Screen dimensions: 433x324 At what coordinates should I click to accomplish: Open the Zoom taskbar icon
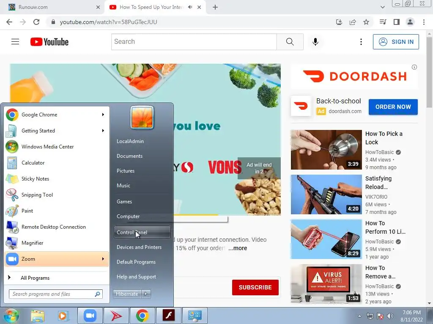pos(90,316)
